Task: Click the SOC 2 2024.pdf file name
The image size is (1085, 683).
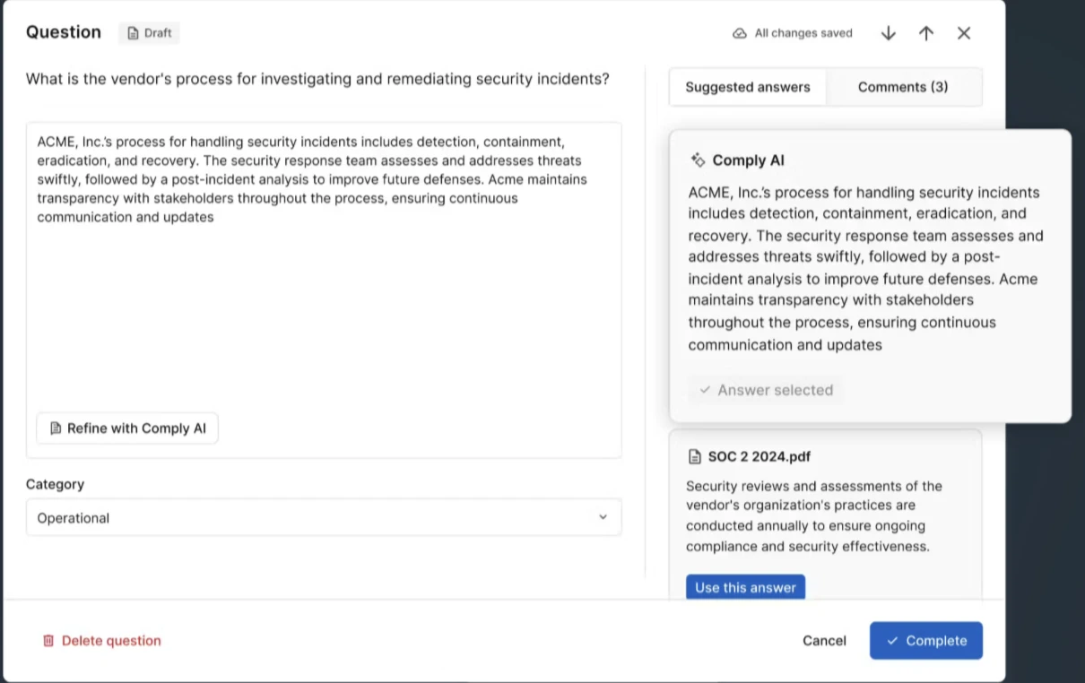Action: [x=759, y=456]
